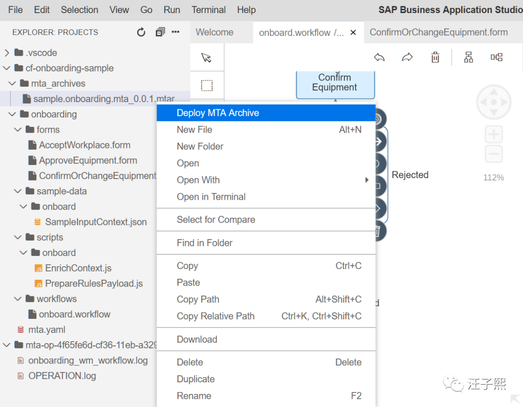Screen dimensions: 523x407
Task: Open the explorer More Actions ellipsis
Action: [x=176, y=32]
